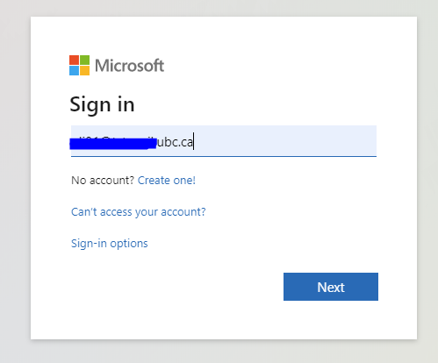The width and height of the screenshot is (438, 363).
Task: Click the word "in" in the heading
Action: point(126,104)
